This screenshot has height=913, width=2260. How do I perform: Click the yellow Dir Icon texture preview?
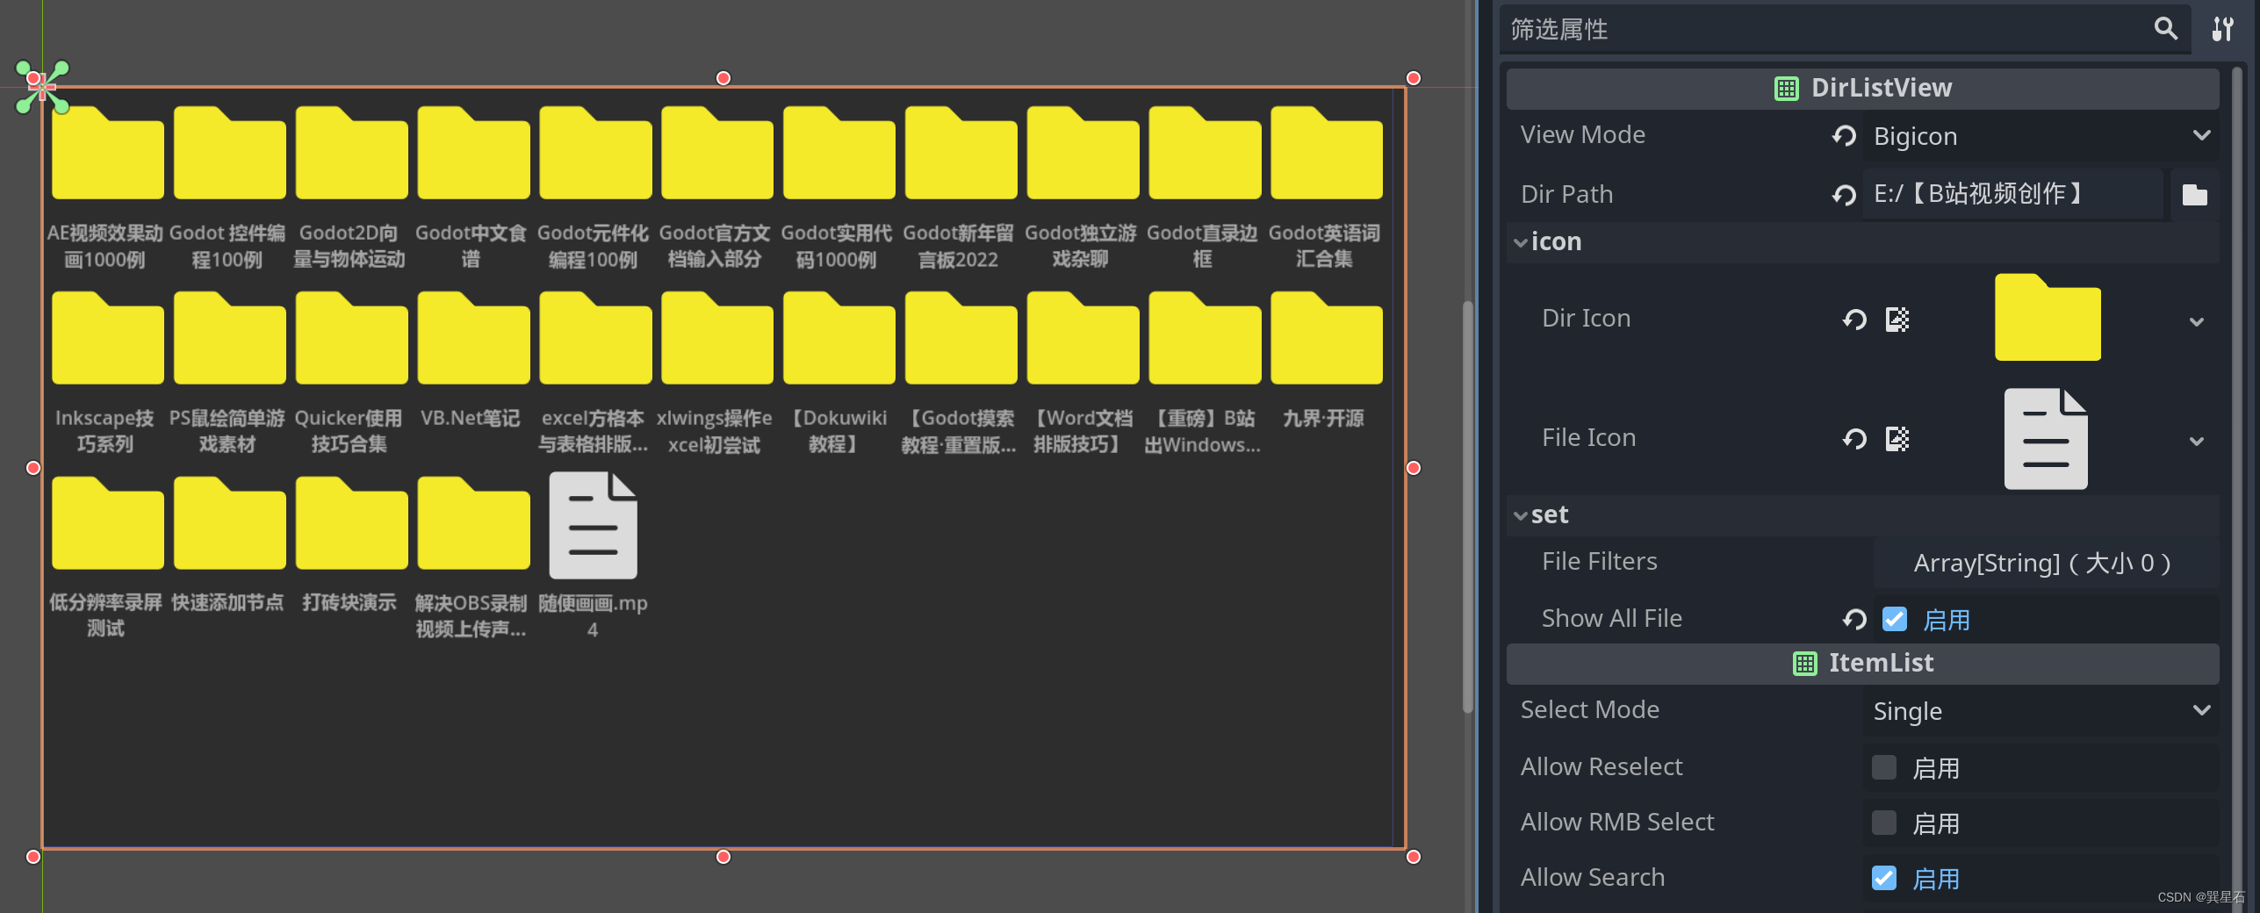[2047, 318]
